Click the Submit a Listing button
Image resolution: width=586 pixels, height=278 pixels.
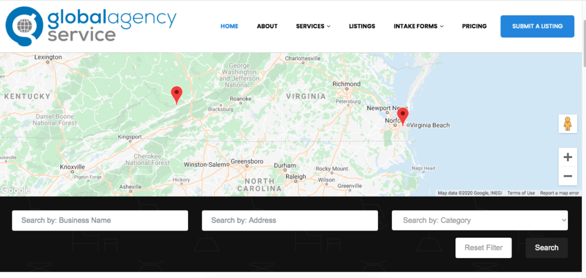[x=537, y=26]
